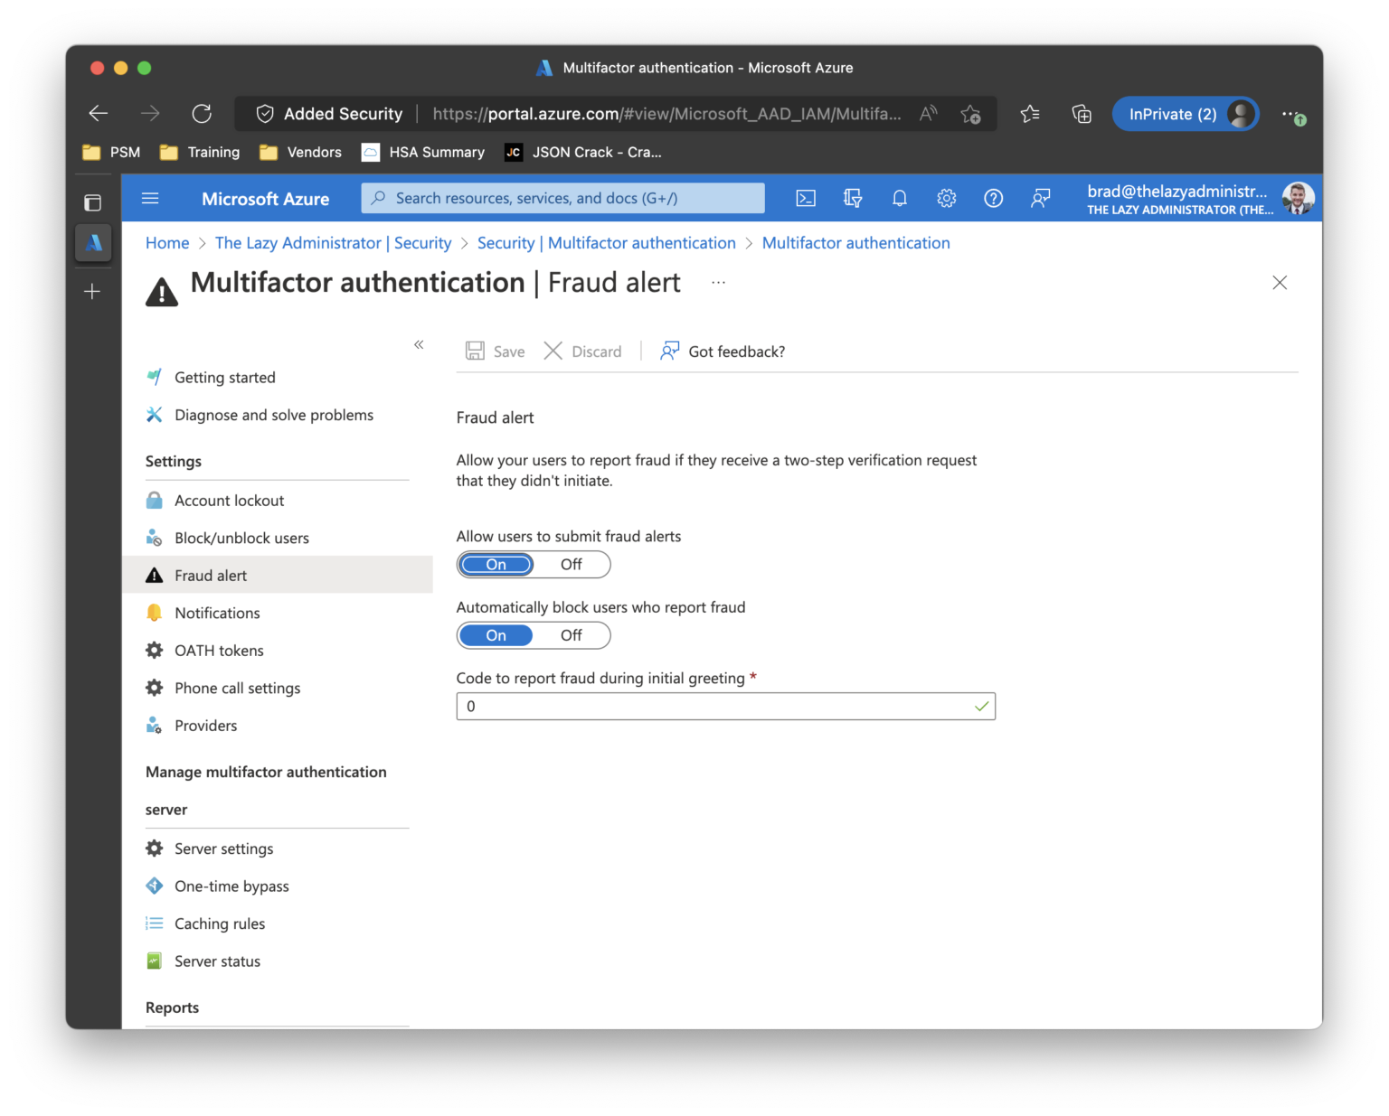Collapse the left navigation menu
1389x1116 pixels.
coord(419,344)
